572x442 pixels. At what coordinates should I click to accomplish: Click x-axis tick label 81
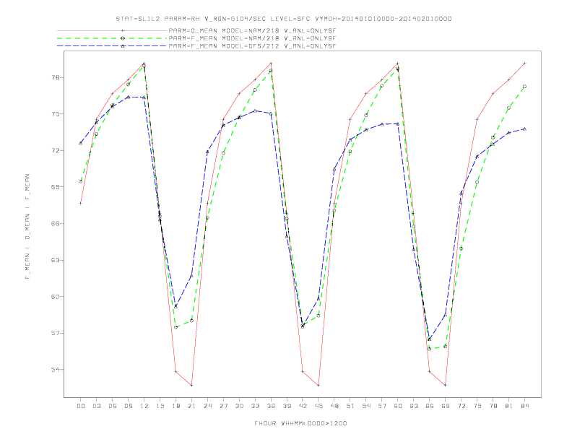point(509,406)
